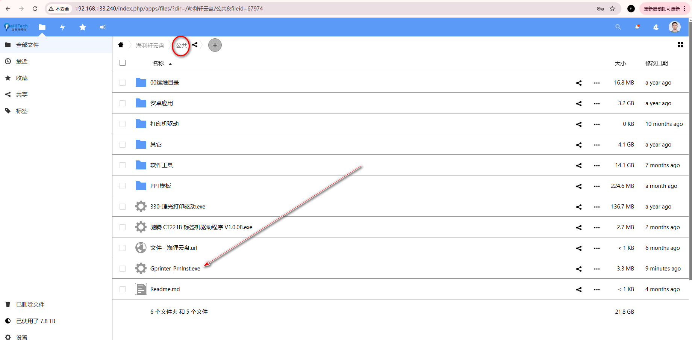Sort files by 修改日期 column
This screenshot has width=692, height=340.
click(656, 63)
